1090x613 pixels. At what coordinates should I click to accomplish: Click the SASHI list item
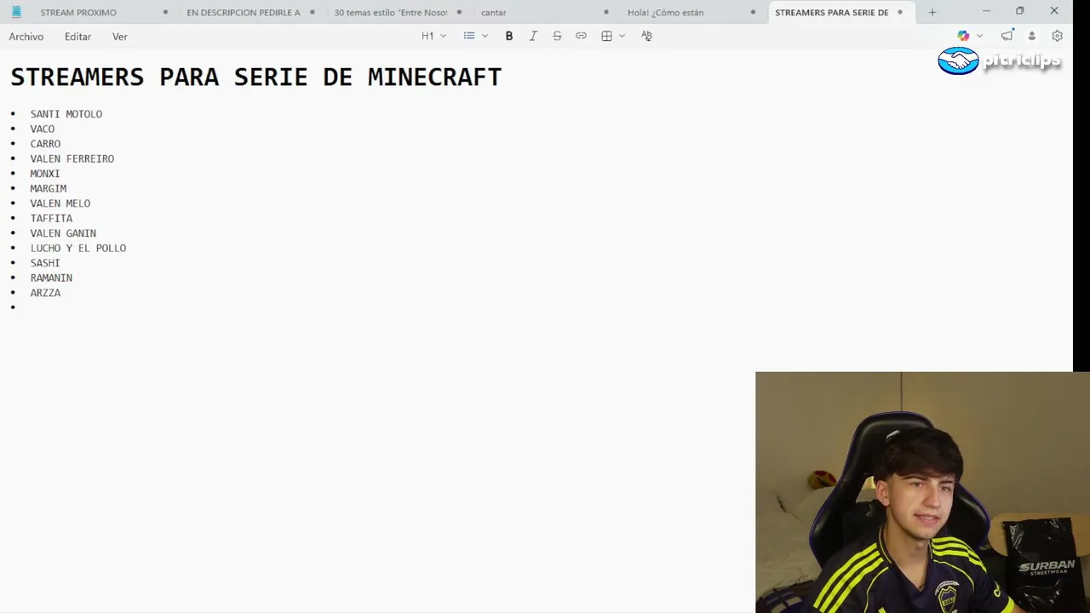point(45,263)
